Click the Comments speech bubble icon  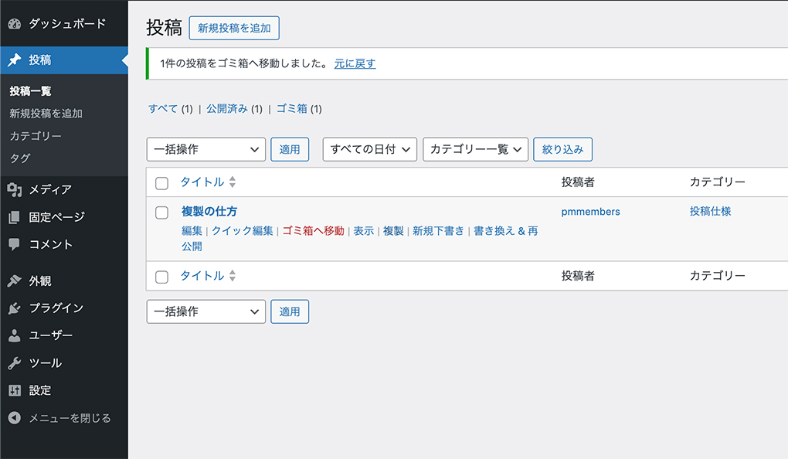(14, 244)
